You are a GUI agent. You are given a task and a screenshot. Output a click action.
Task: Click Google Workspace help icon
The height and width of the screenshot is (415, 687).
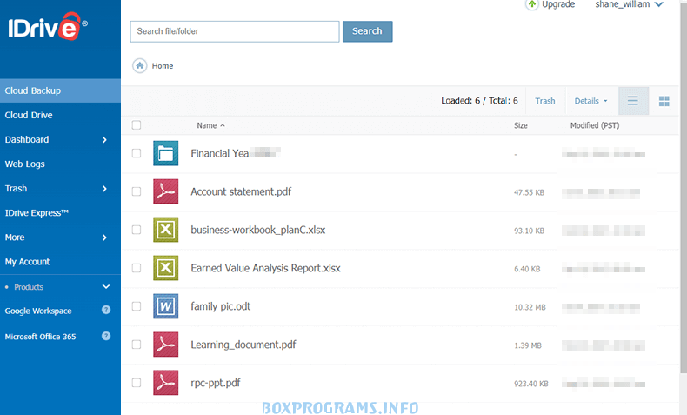[106, 311]
